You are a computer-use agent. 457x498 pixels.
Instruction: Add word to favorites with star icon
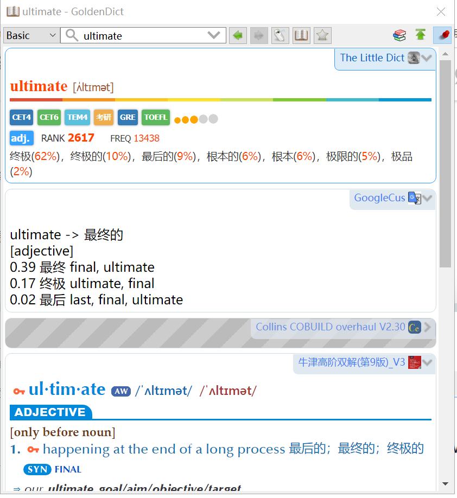coord(322,35)
